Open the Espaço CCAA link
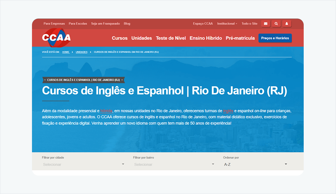Screen dimensions: 336x194 (203, 24)
